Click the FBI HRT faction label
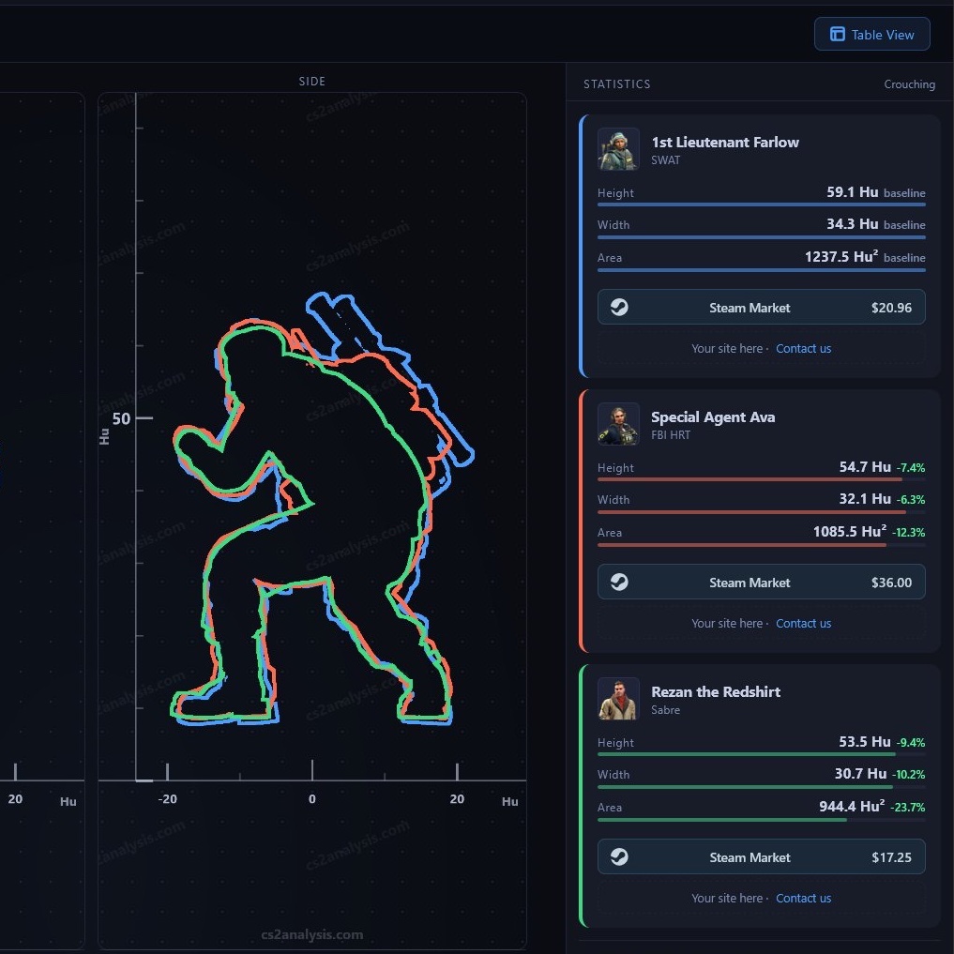The image size is (954, 954). click(x=671, y=434)
